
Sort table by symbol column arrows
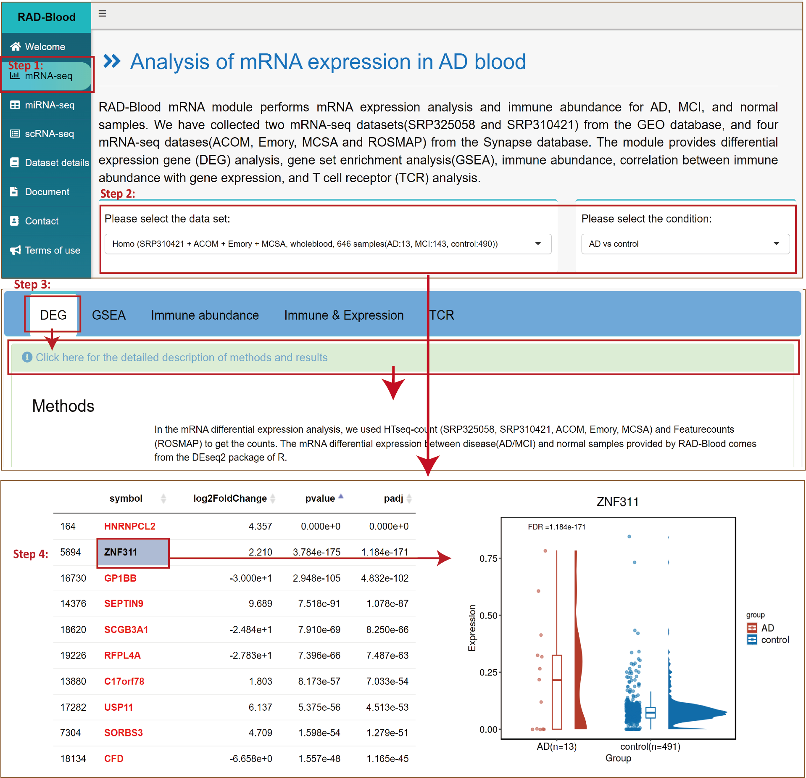[x=163, y=498]
